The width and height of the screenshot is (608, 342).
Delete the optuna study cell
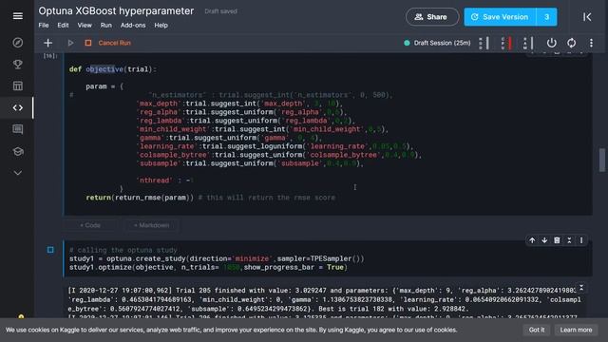pyautogui.click(x=557, y=240)
